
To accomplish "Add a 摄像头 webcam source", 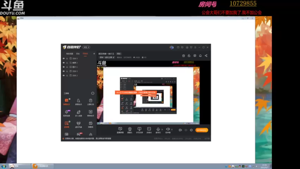I will tap(130, 130).
